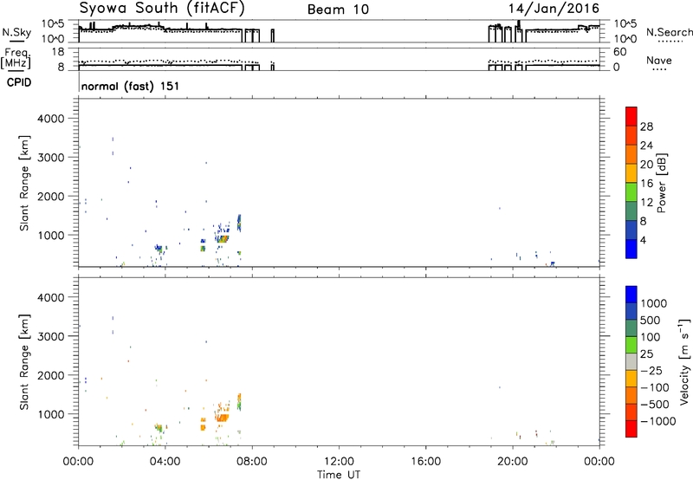
Task: Click the 'N.Search' legend label
Action: tap(669, 32)
